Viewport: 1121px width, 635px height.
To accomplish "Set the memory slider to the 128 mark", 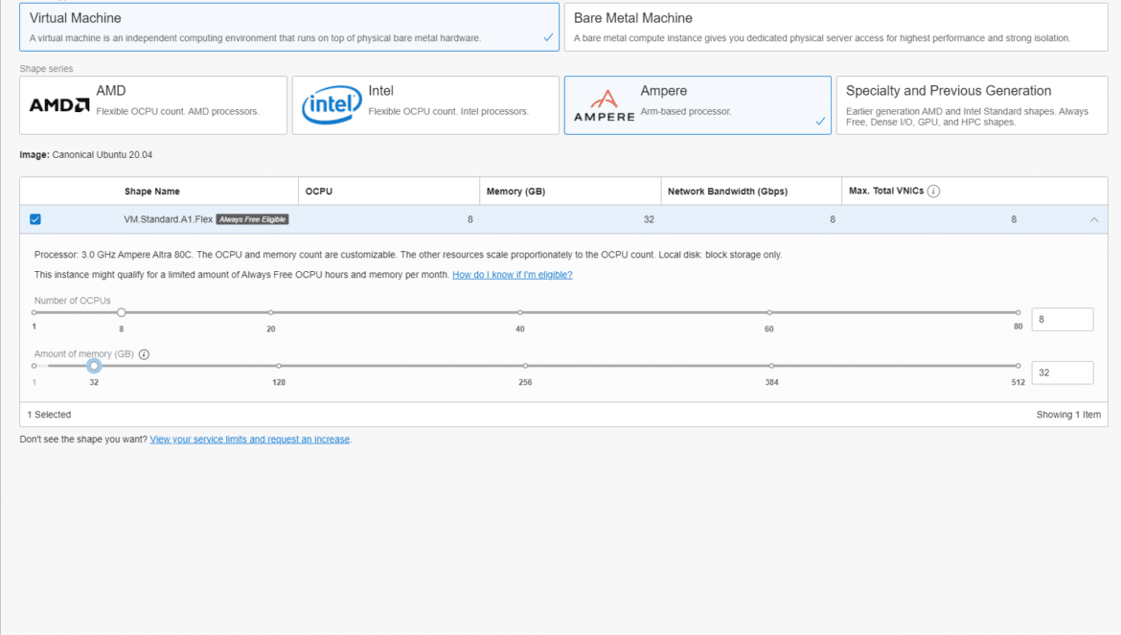I will pyautogui.click(x=279, y=366).
